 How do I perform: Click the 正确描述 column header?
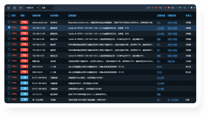tap(72, 16)
